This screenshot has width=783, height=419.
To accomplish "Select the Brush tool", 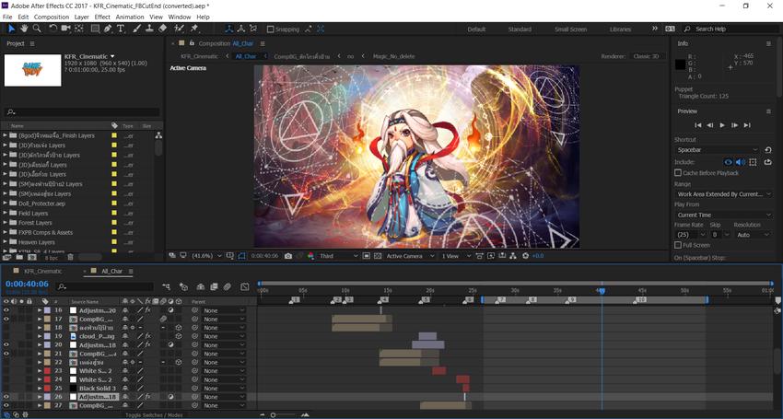I will pyautogui.click(x=138, y=29).
